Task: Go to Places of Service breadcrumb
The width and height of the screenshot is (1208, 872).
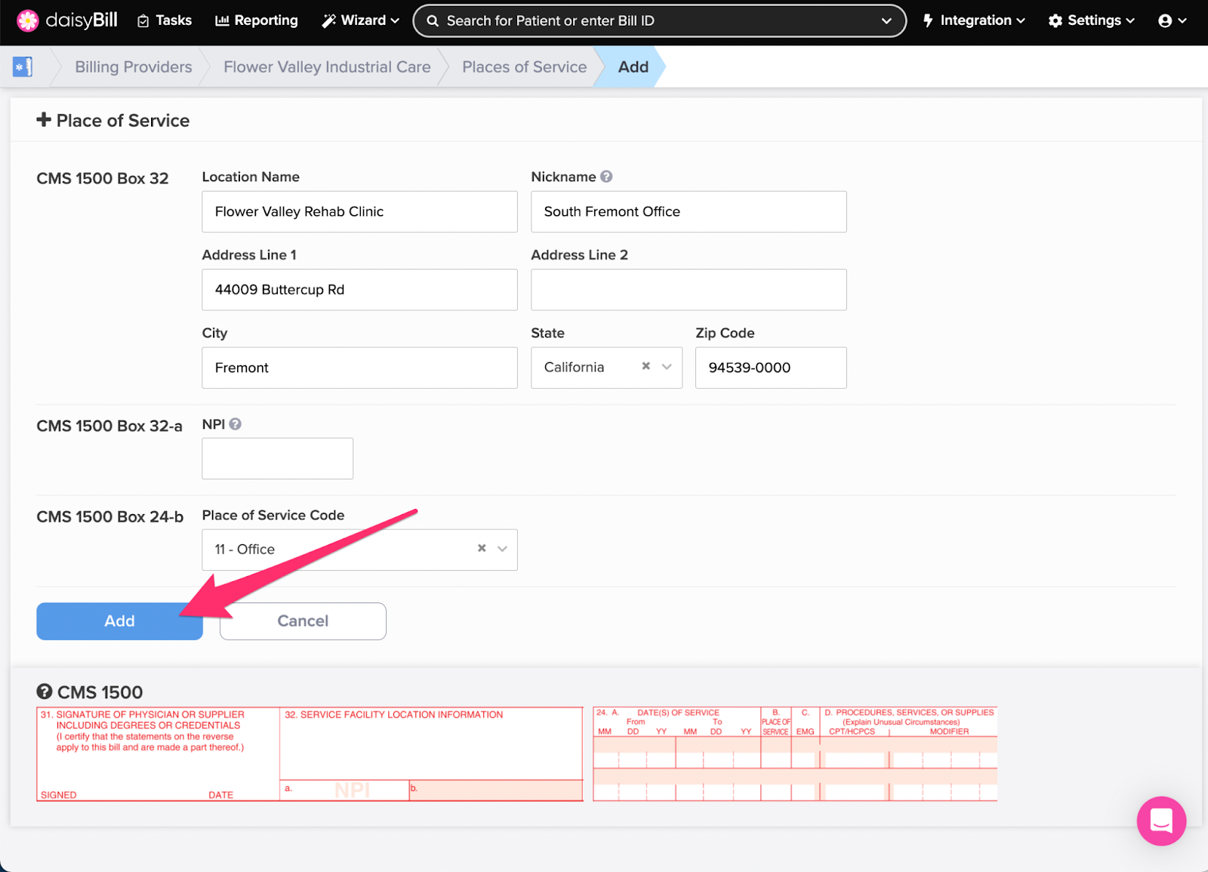Action: click(x=524, y=66)
